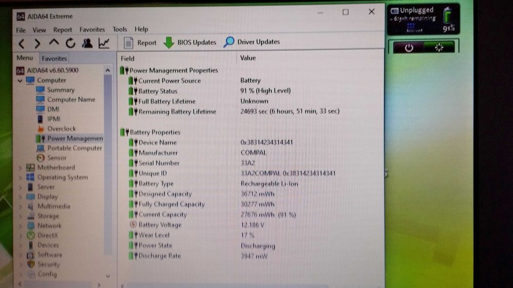Click the tree scrollbar up arrow
Screen dimensions: 513x288
coord(108,70)
